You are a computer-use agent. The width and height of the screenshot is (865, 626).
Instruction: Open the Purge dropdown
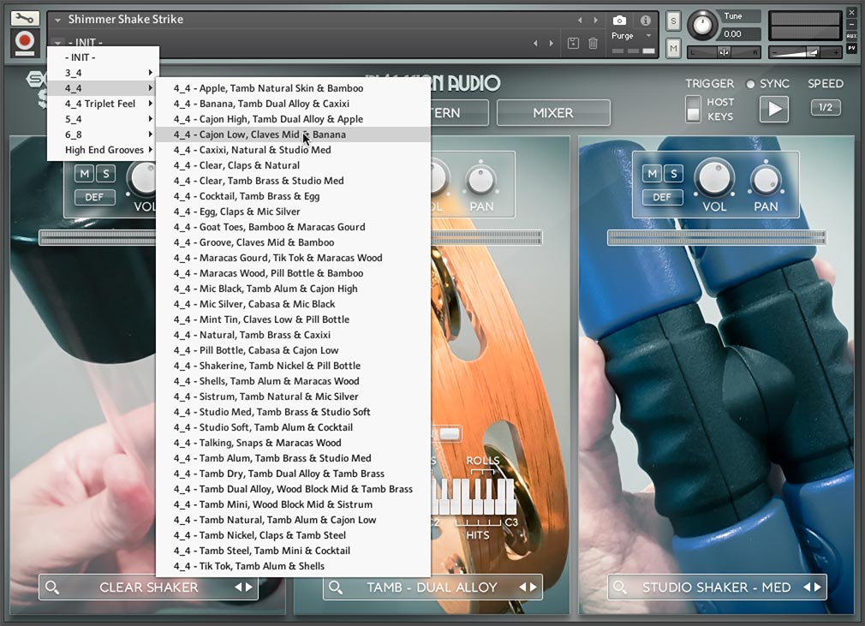coord(628,36)
